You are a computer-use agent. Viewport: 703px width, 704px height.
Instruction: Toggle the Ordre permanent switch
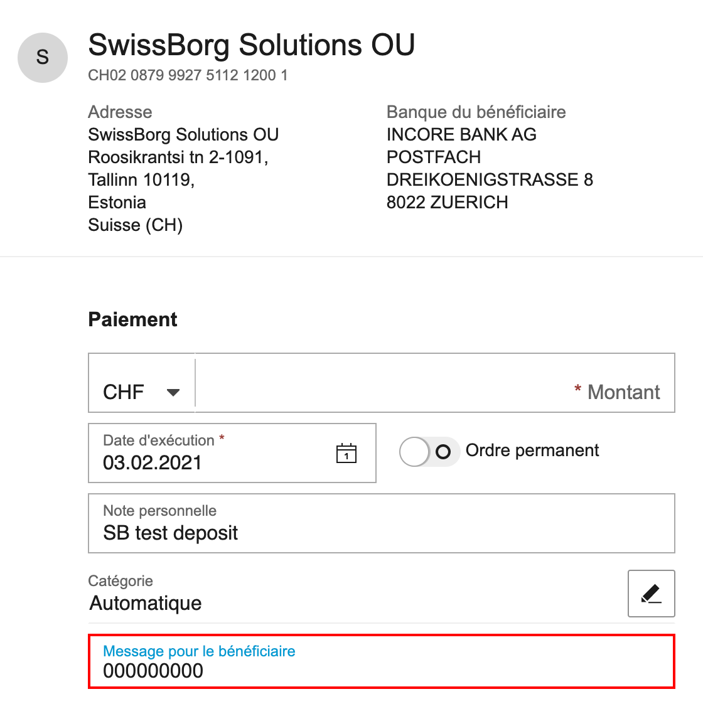[429, 452]
